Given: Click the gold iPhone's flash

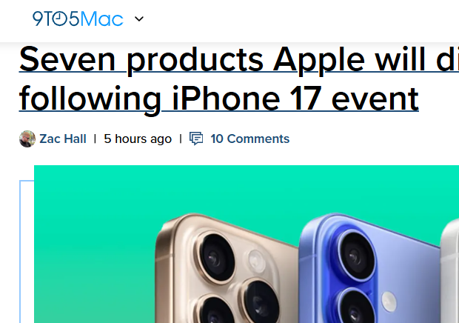Looking at the screenshot, I should click(255, 259).
